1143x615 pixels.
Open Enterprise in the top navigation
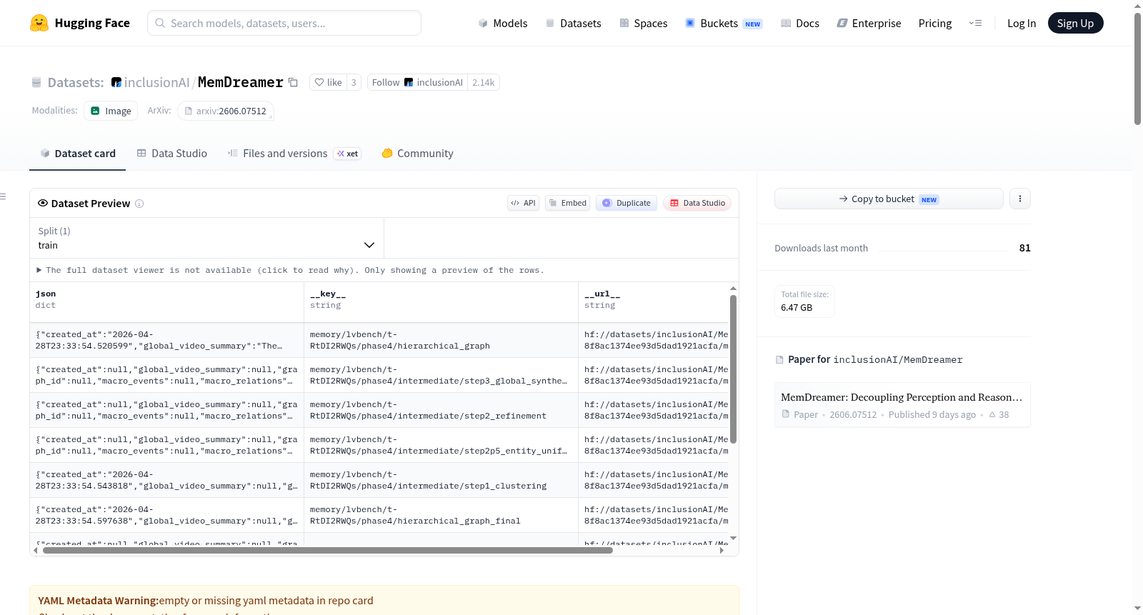click(869, 24)
